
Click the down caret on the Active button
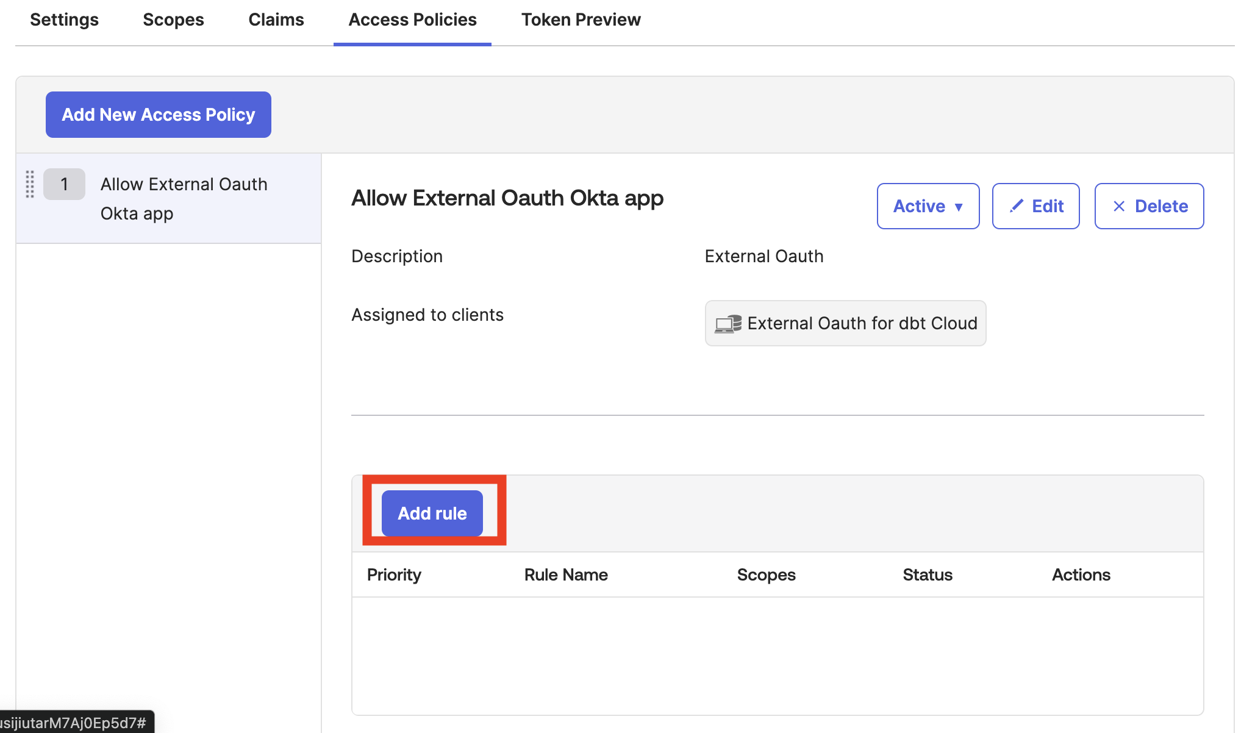coord(957,207)
